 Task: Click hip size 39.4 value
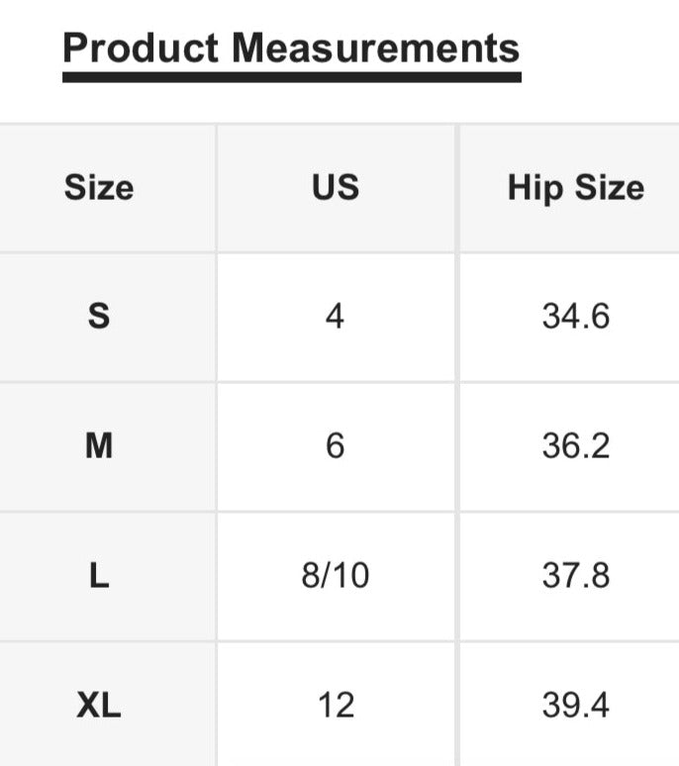(575, 706)
